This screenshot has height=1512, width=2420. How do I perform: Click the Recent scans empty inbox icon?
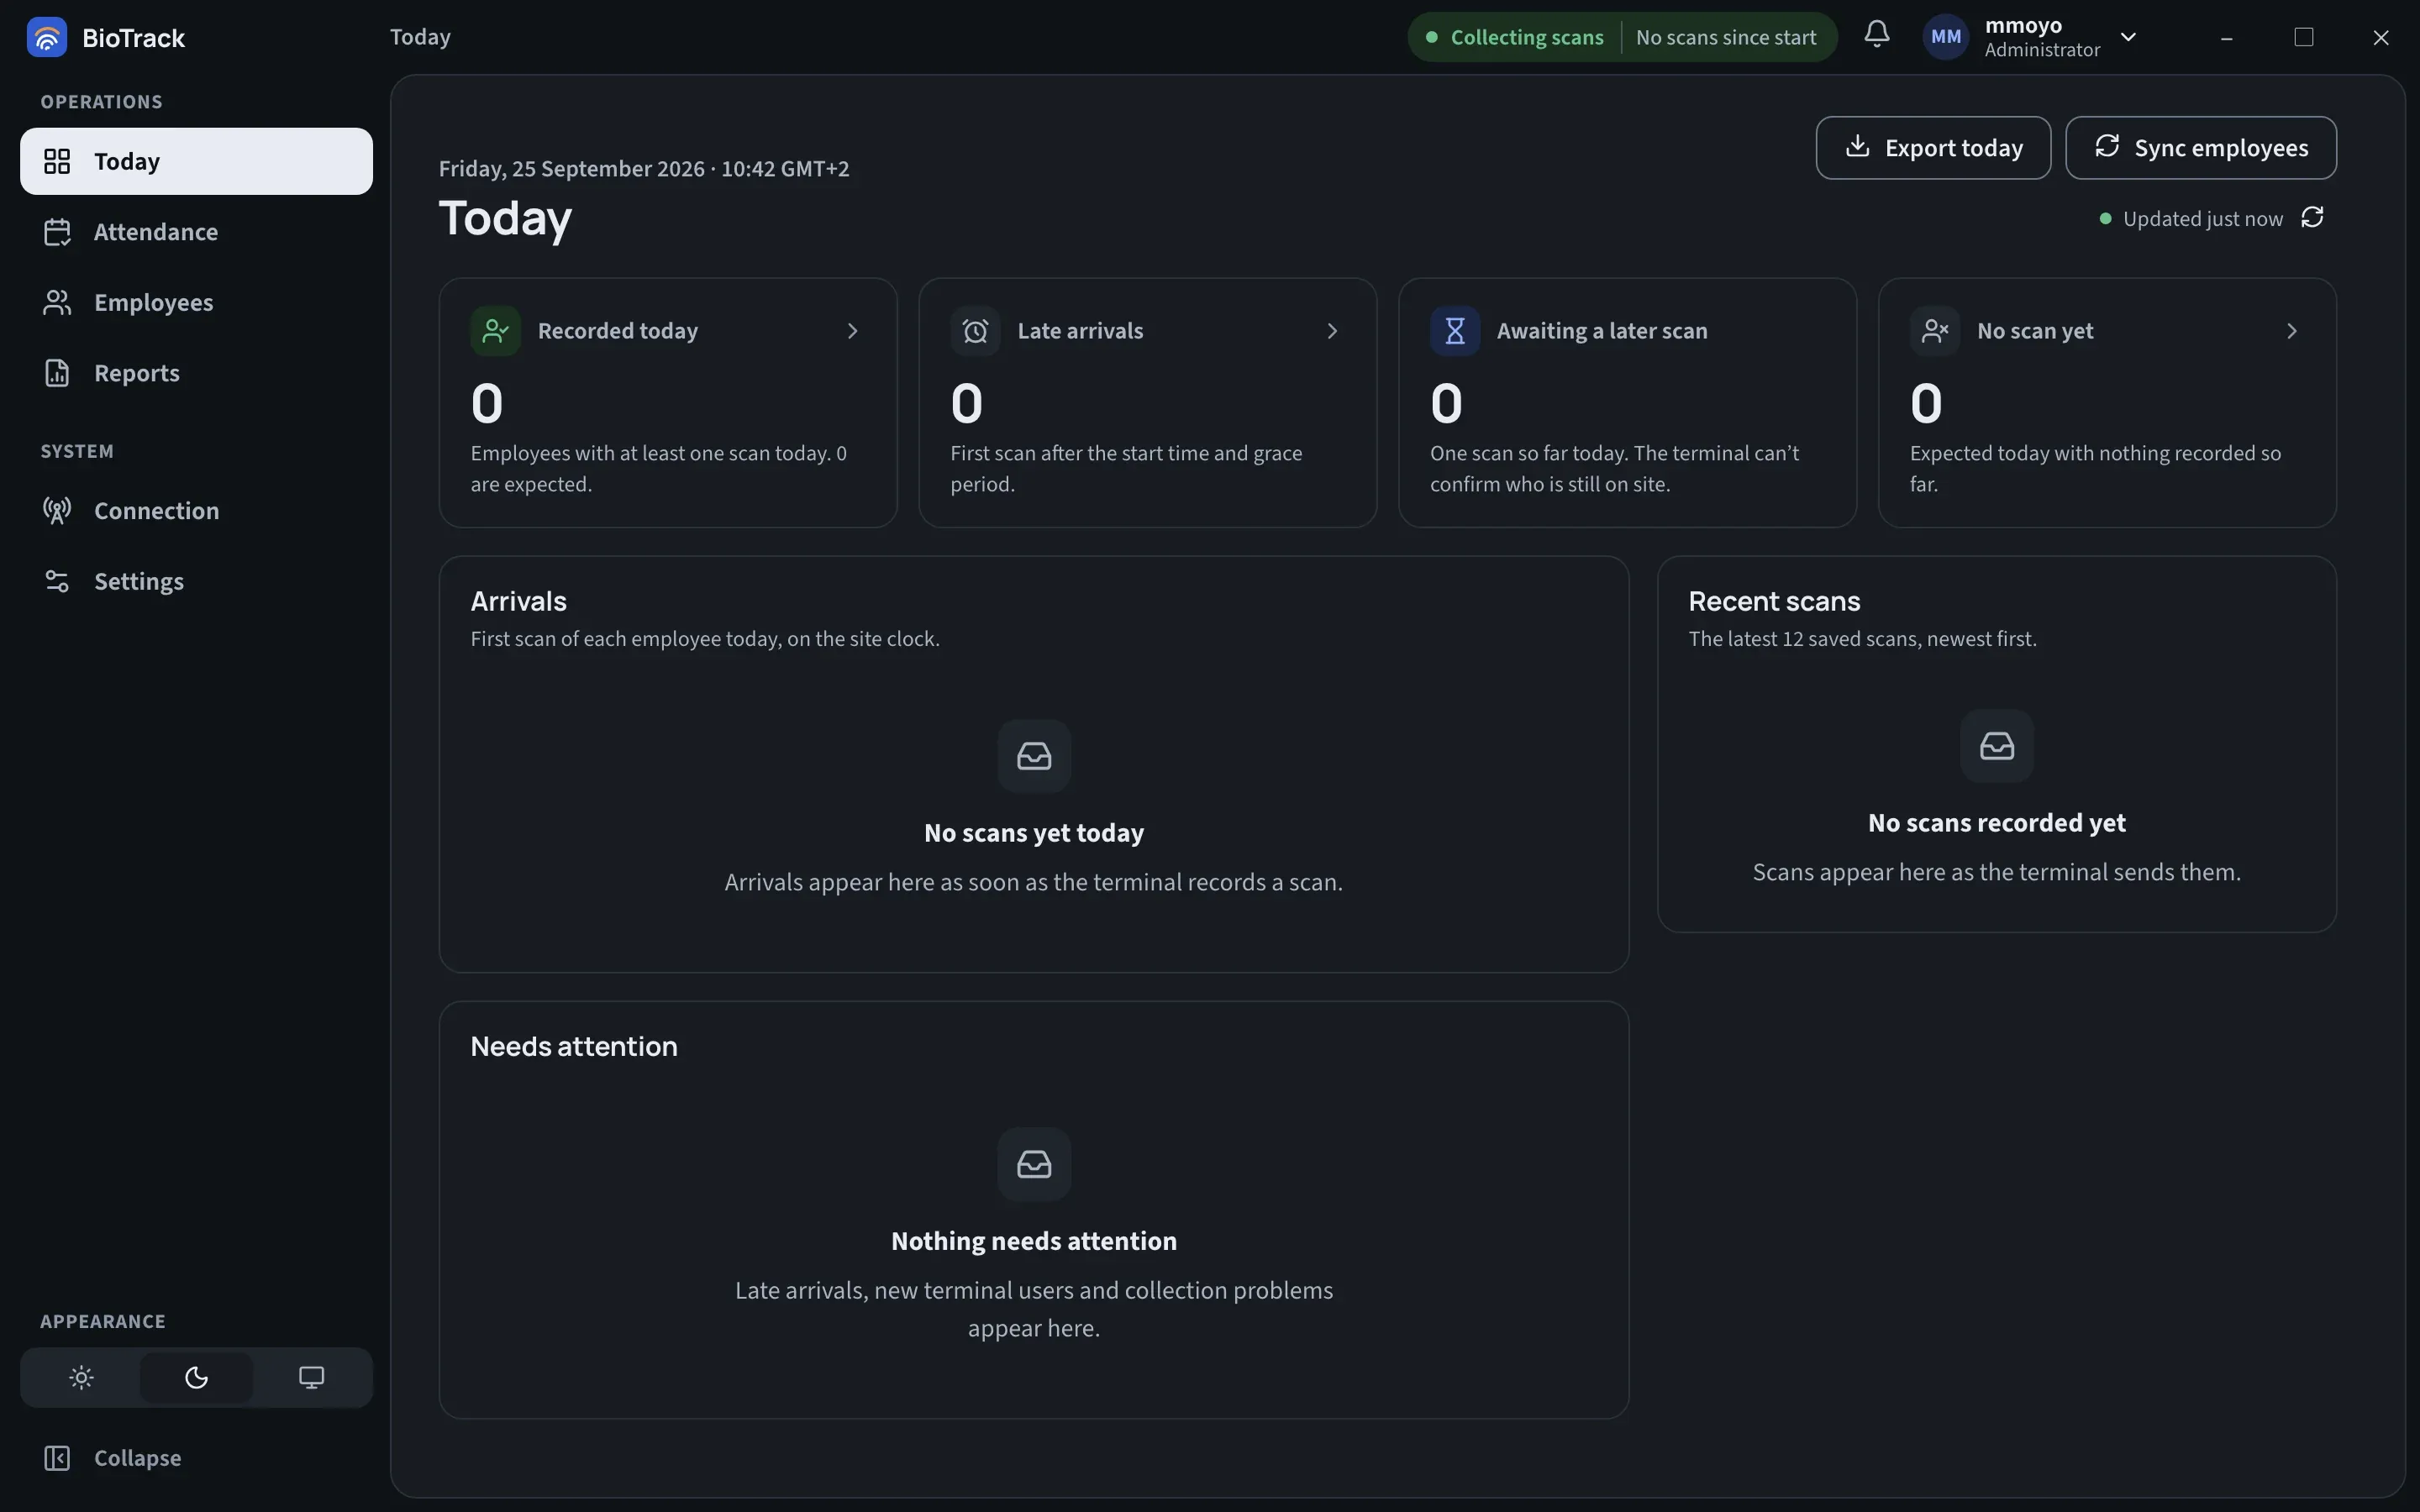(x=1997, y=746)
